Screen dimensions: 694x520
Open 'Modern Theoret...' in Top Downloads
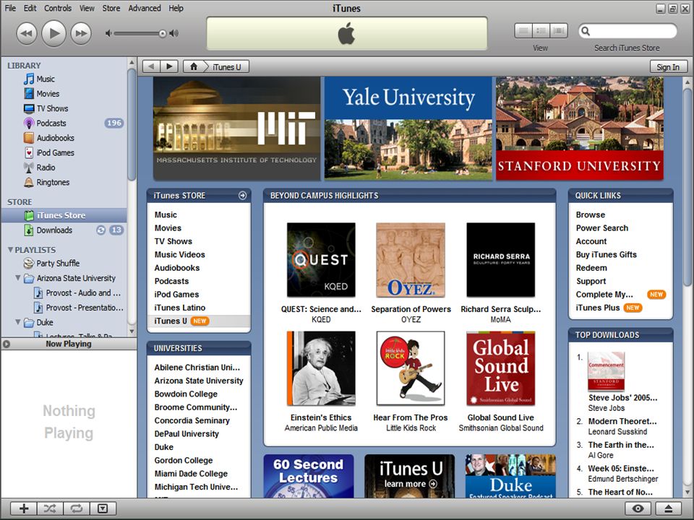pos(622,421)
